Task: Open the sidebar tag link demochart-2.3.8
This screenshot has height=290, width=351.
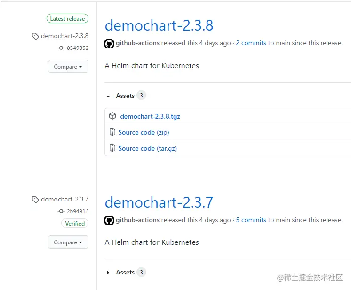Action: pyautogui.click(x=64, y=36)
